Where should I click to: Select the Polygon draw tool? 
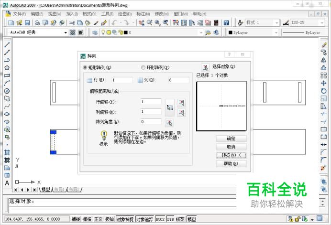[7, 68]
